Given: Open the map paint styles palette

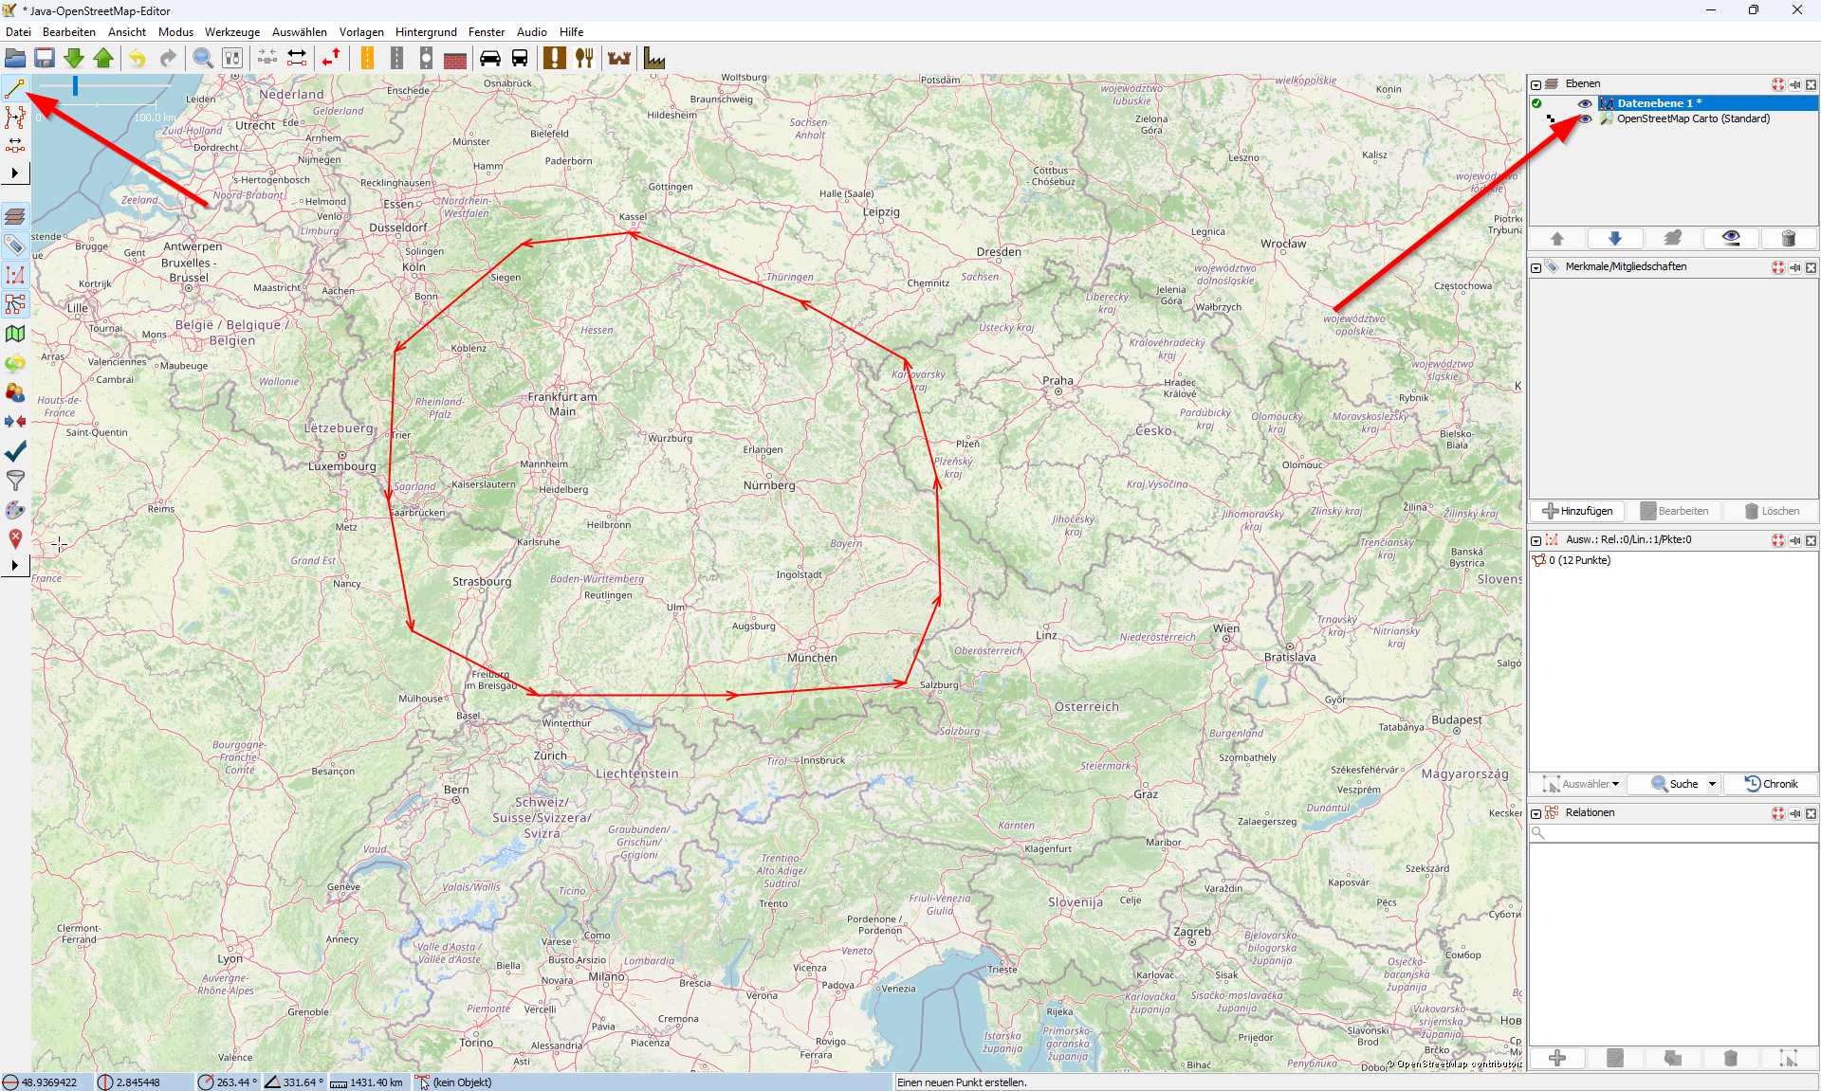Looking at the screenshot, I should (15, 510).
